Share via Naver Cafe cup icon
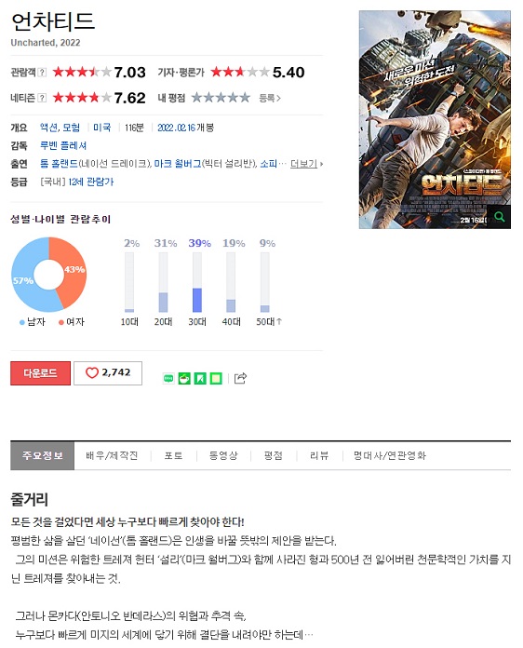523x648 pixels. pyautogui.click(x=184, y=378)
